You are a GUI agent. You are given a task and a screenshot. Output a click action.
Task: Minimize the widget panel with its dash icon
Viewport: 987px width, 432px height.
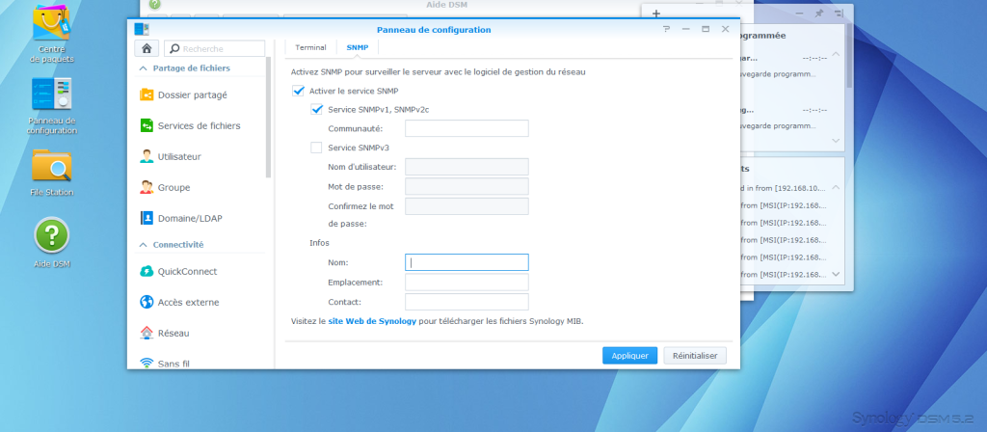(799, 13)
